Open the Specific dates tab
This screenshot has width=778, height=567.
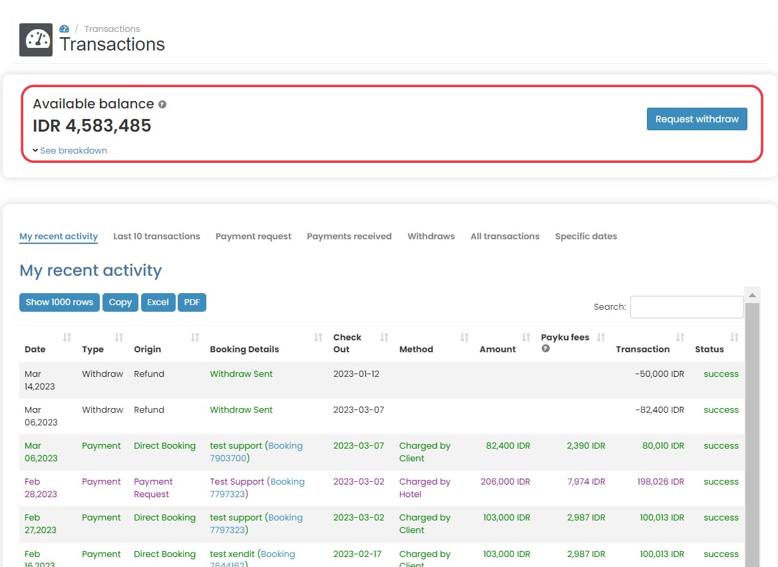[586, 237]
